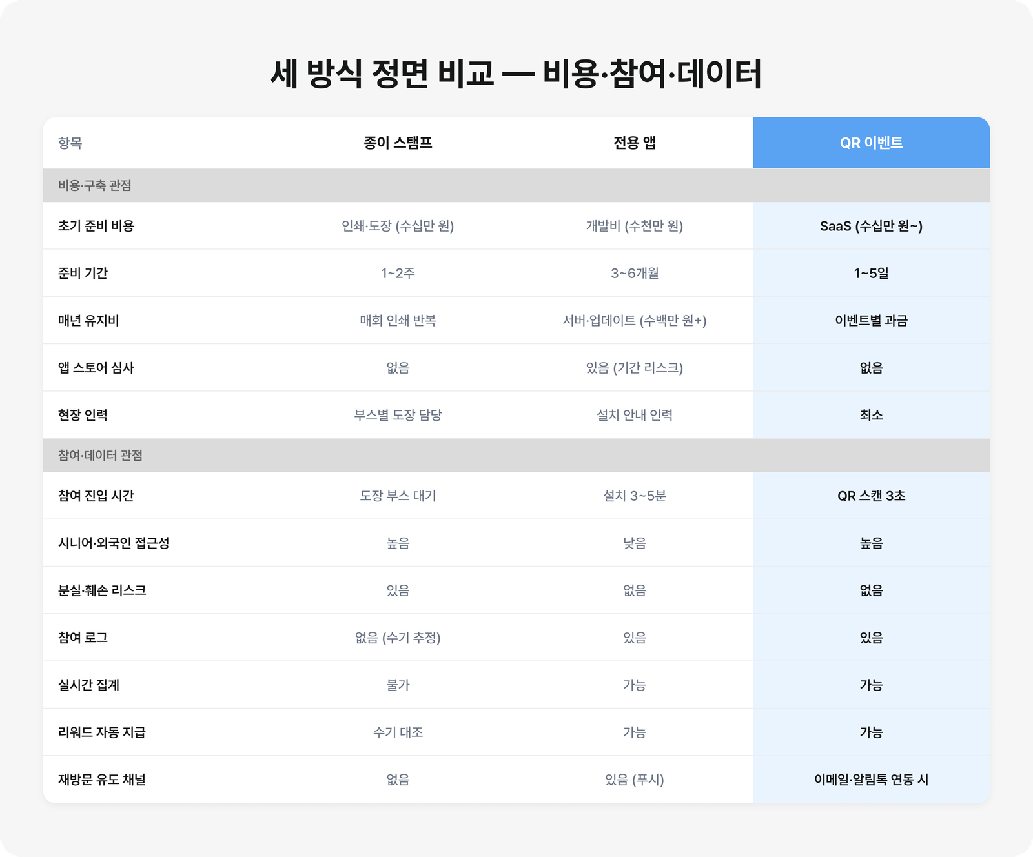Select the '항목' column header

point(70,143)
